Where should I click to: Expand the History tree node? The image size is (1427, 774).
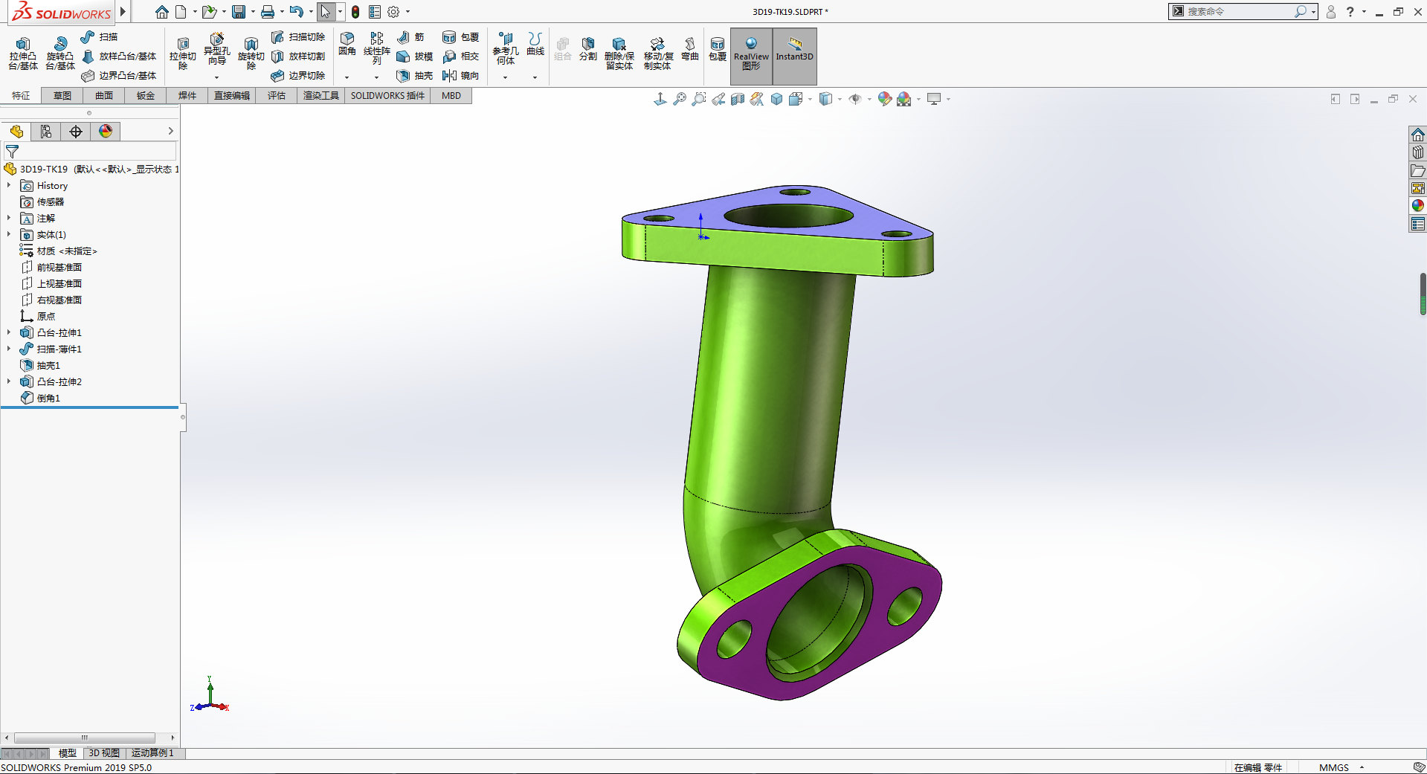coord(9,185)
